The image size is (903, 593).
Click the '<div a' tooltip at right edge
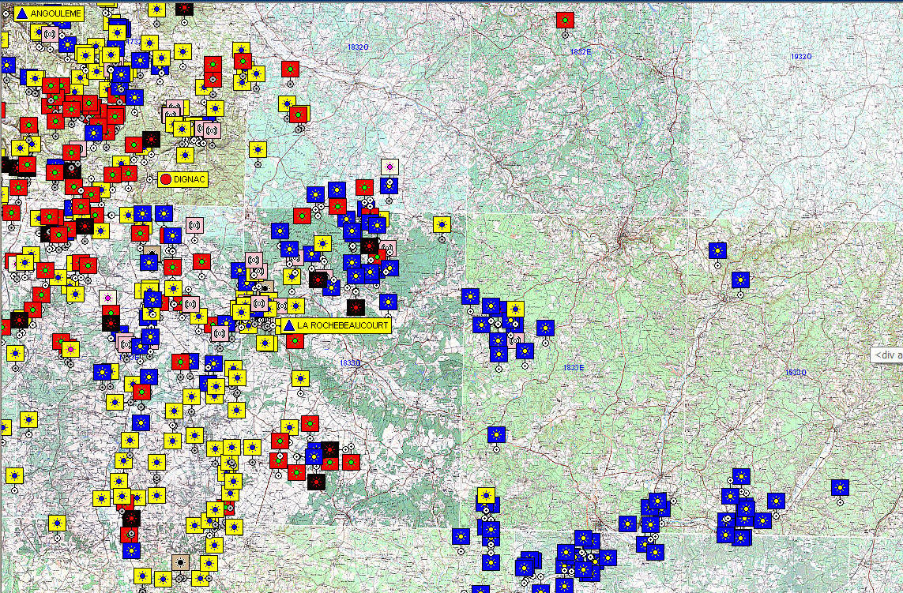888,355
